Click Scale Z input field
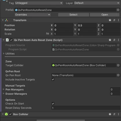The image size is (121, 121). [x=111, y=34]
